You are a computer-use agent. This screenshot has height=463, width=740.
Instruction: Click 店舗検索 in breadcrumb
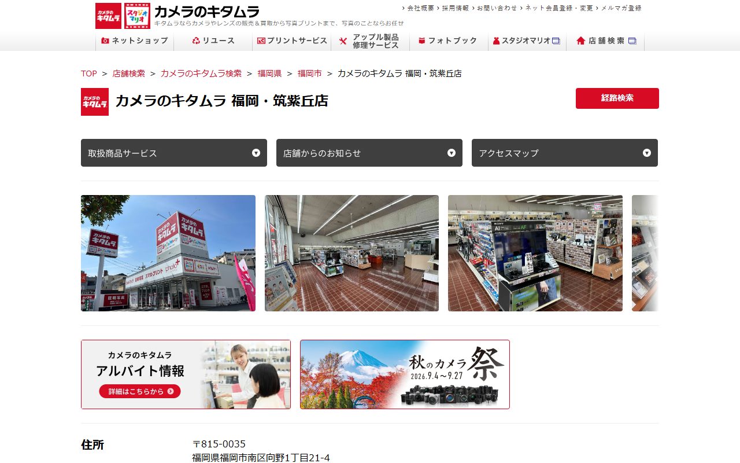[129, 74]
